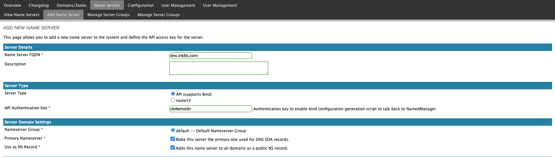Select the API (supports Bind) radio
This screenshot has width=555, height=157.
point(173,94)
